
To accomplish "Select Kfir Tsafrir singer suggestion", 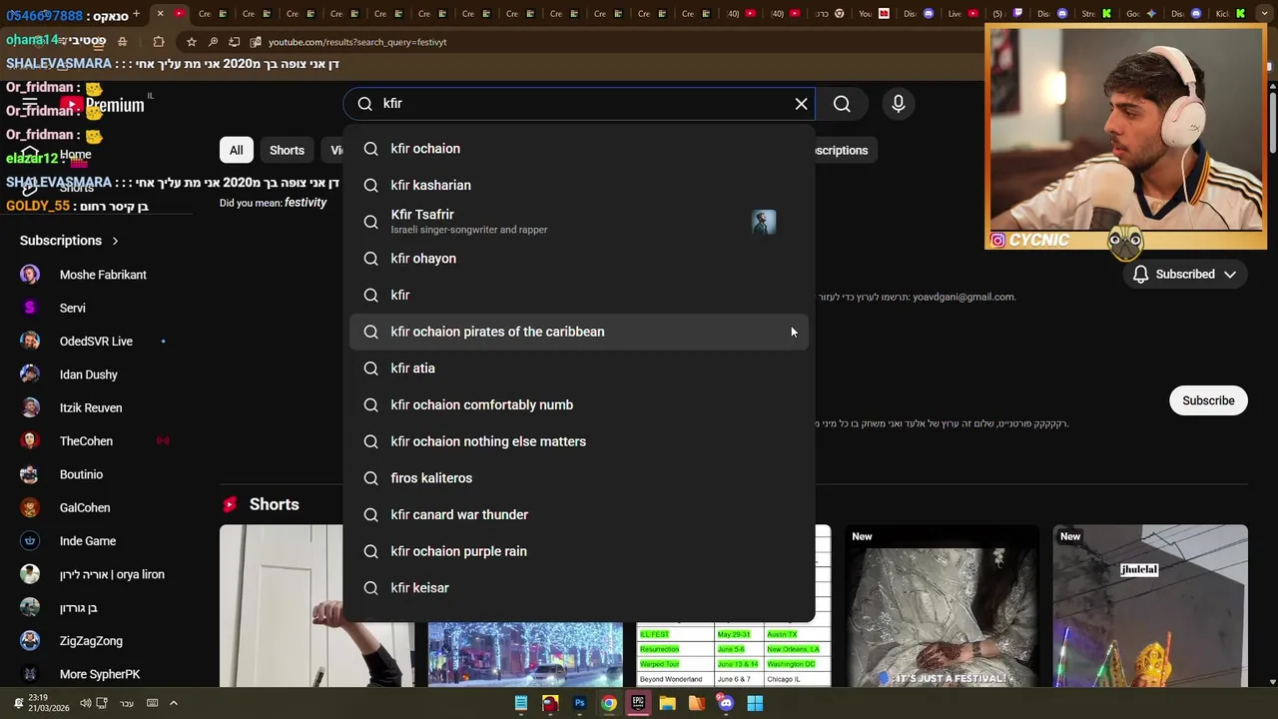I will (x=579, y=222).
